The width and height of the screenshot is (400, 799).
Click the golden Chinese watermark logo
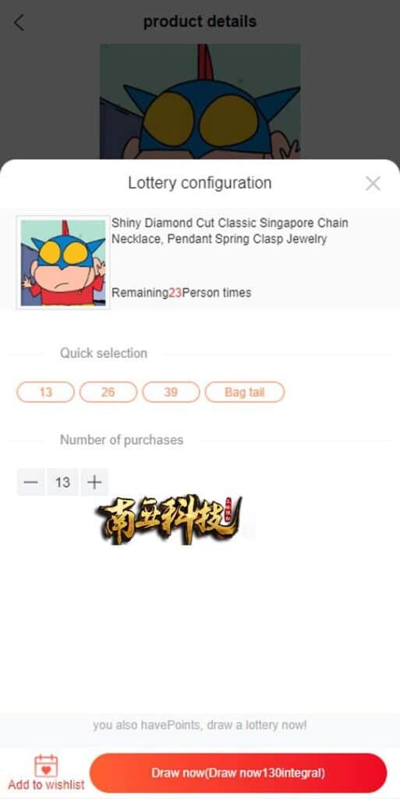point(168,520)
